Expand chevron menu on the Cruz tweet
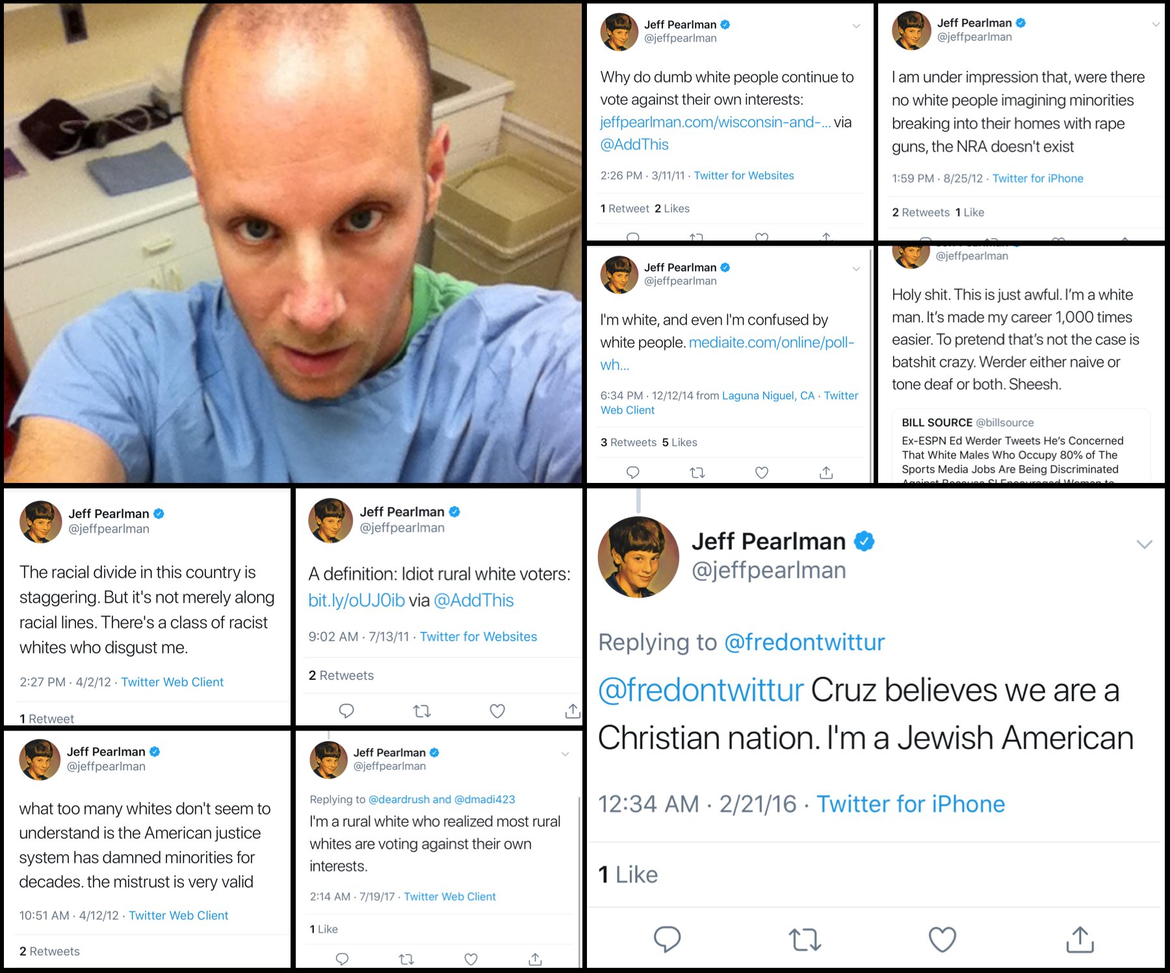This screenshot has height=973, width=1170. point(1145,544)
